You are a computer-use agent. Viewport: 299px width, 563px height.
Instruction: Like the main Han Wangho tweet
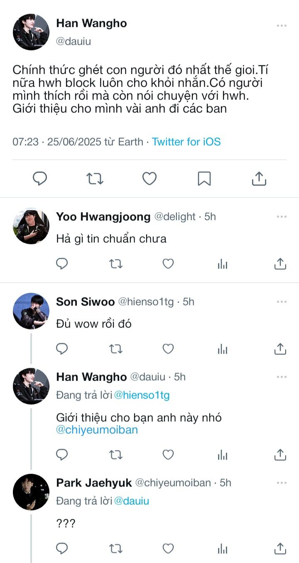click(149, 179)
